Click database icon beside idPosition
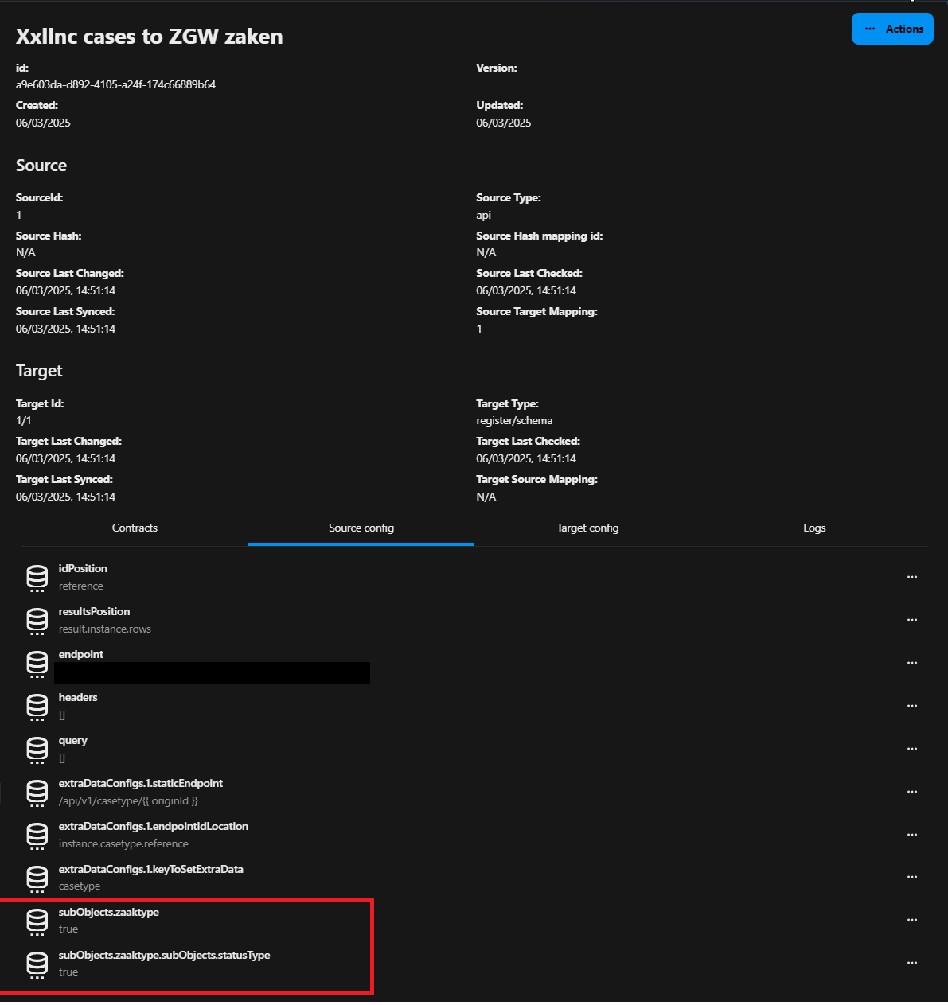 (37, 578)
